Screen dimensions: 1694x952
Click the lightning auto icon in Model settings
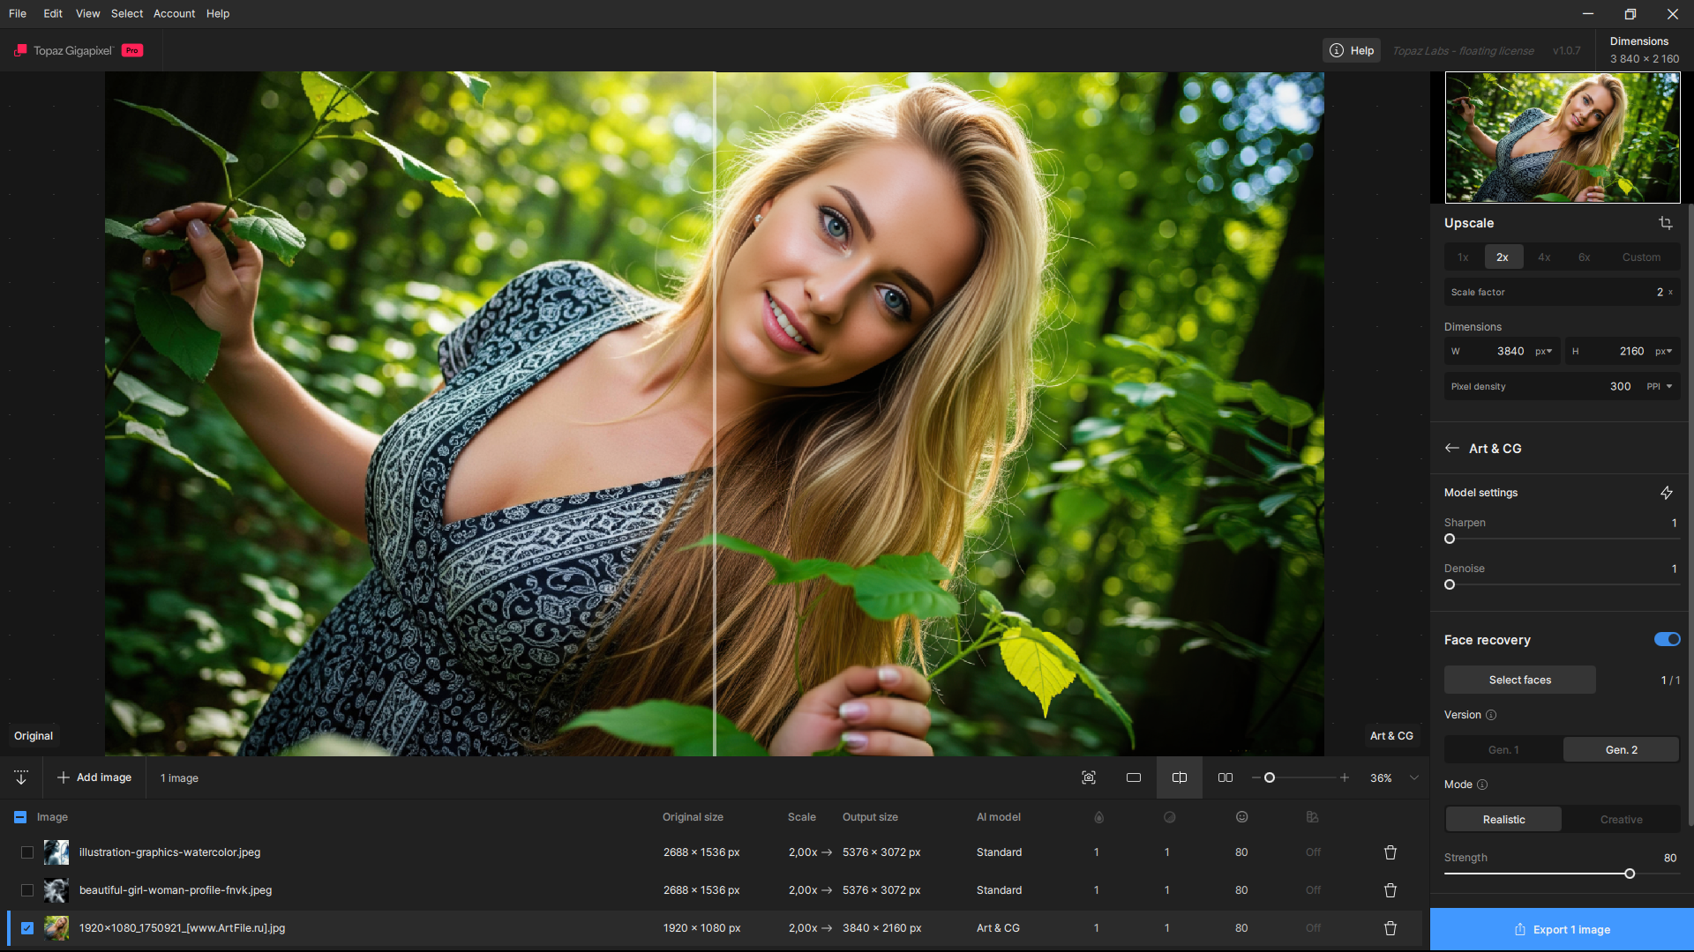point(1666,493)
